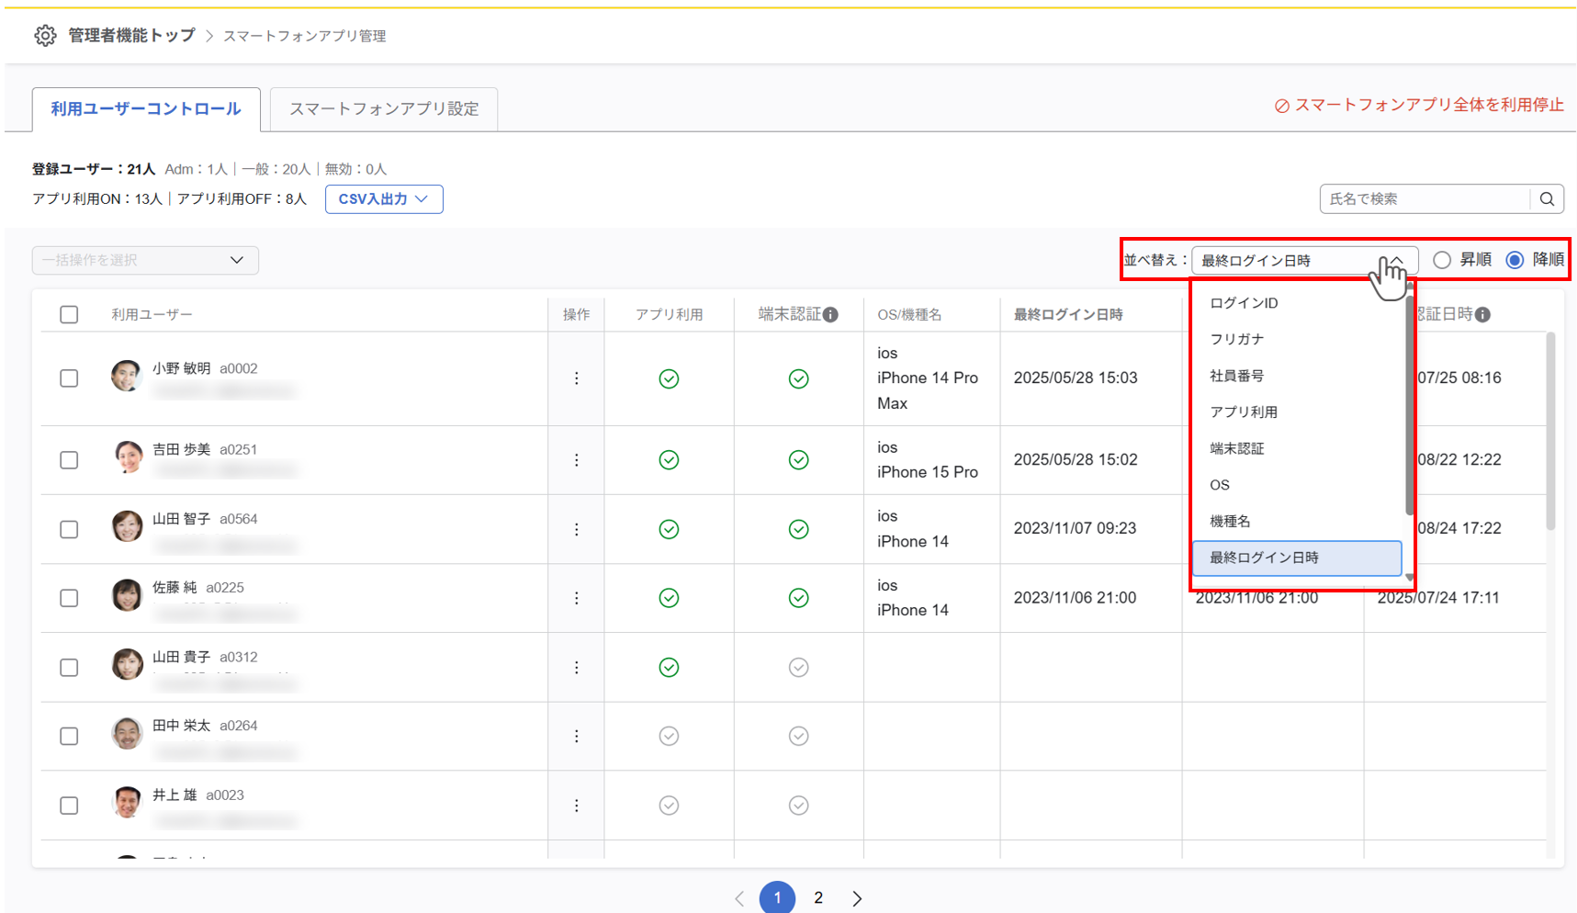Select the 昇順 ascending radio button
This screenshot has width=1577, height=913.
tap(1442, 260)
